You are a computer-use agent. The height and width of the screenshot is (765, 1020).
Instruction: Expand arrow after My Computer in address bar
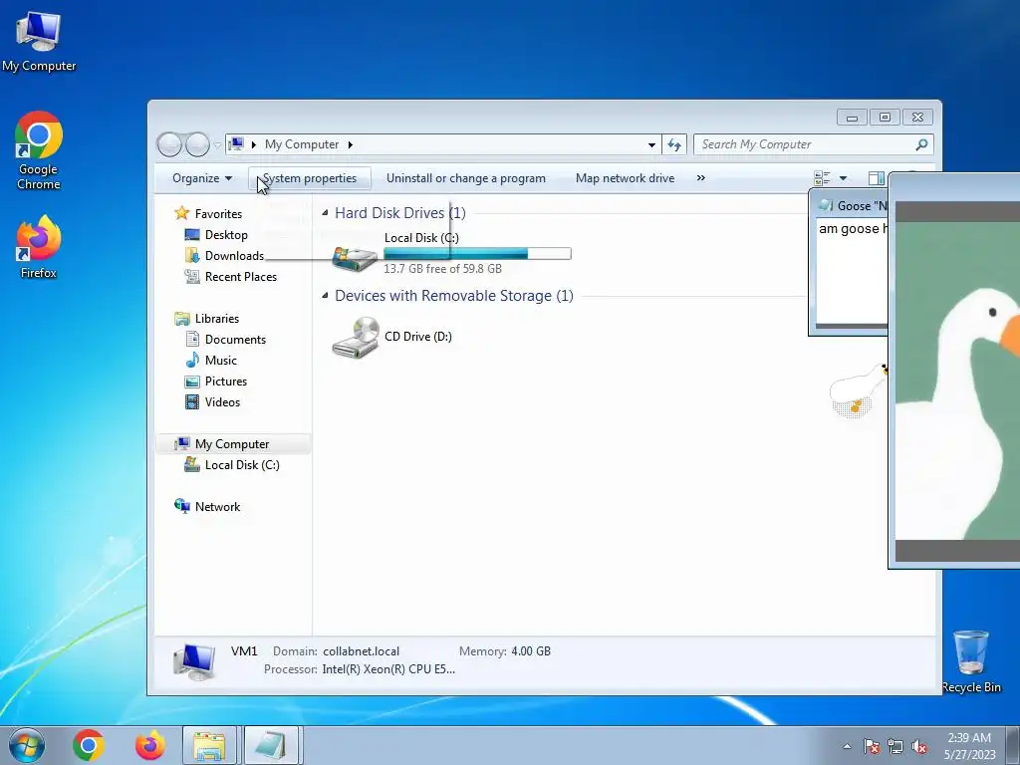350,144
